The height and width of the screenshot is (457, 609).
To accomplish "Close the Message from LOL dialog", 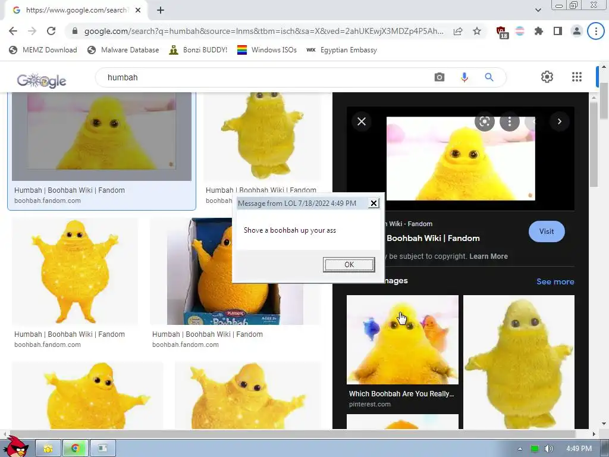I will [373, 204].
